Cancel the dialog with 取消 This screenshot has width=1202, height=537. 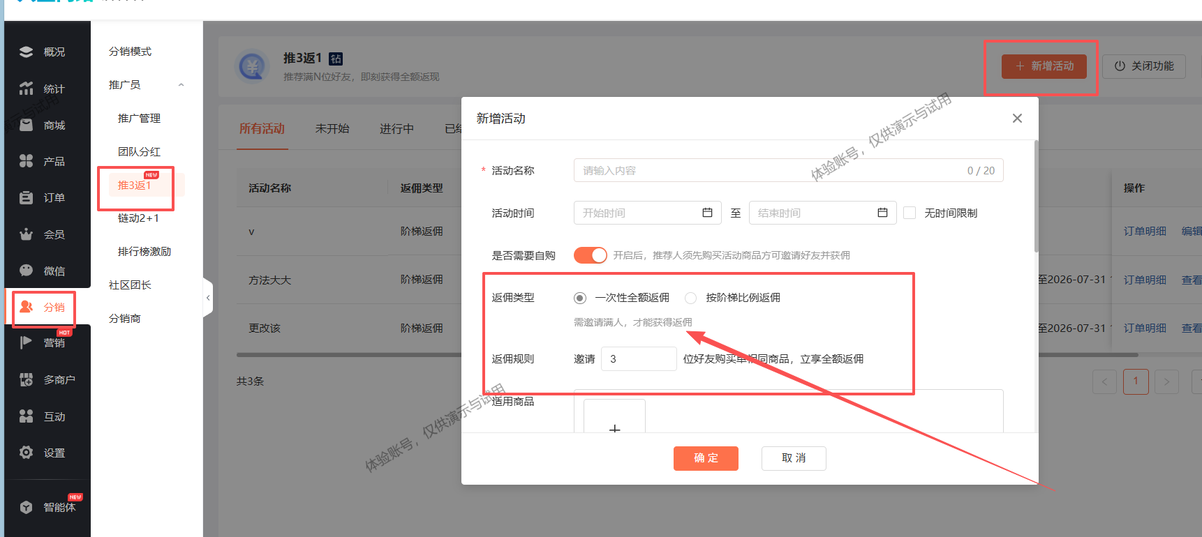[x=794, y=458]
